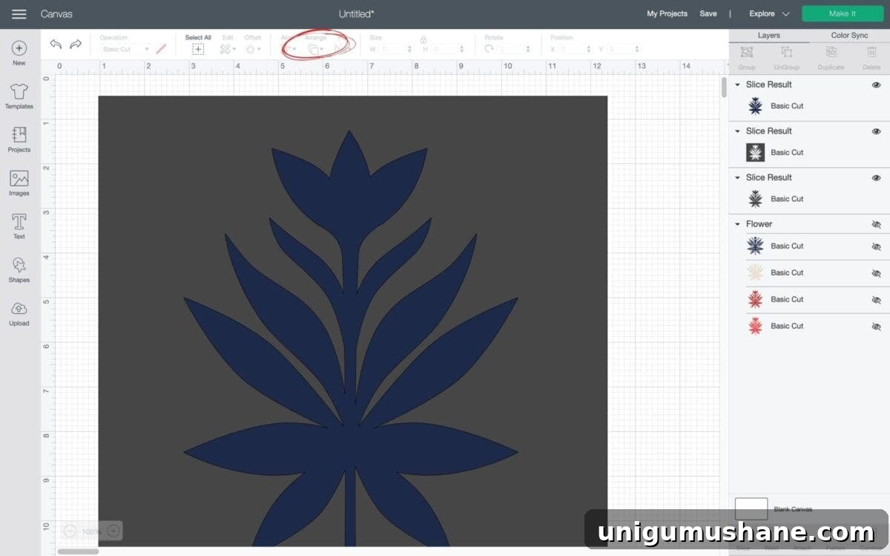Screen dimensions: 890x556
Task: Select the coral flower layer thumbnail
Action: point(755,326)
